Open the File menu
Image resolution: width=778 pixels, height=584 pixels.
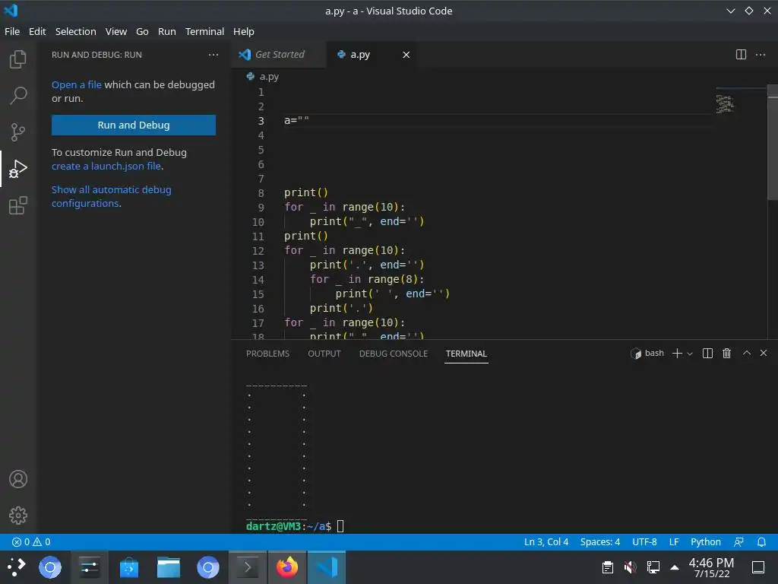(12, 31)
